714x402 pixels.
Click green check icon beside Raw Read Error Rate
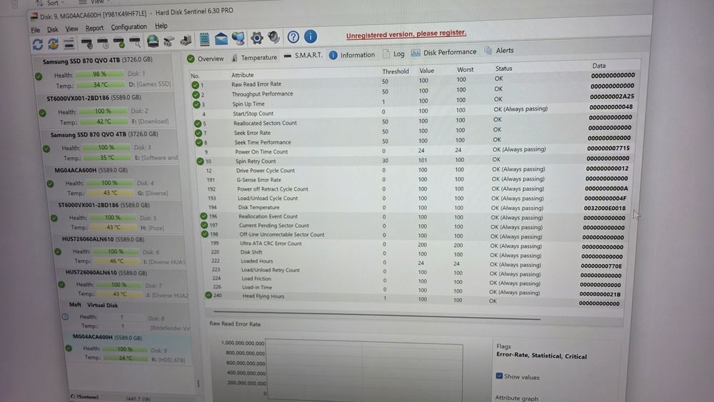(x=195, y=85)
